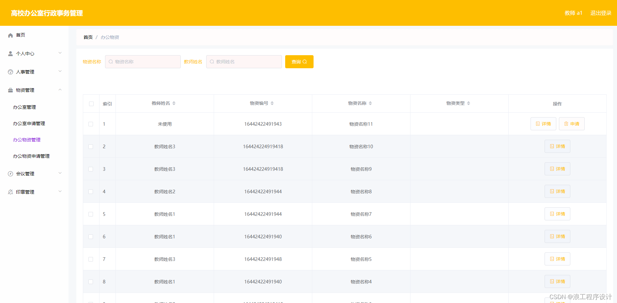
Task: Open 详情 for 物资名称5
Action: (557, 259)
